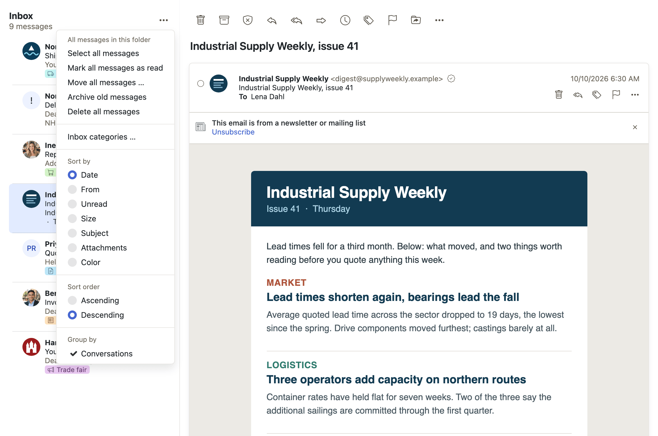The height and width of the screenshot is (436, 658).
Task: Click the trash icon in message header
Action: (559, 95)
